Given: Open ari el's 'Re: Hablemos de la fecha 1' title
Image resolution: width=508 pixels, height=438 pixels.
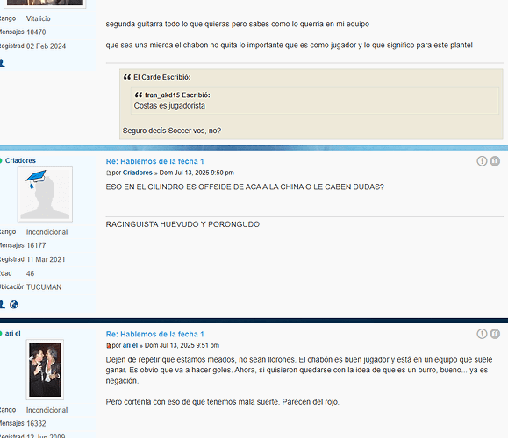Looking at the screenshot, I should tap(155, 334).
